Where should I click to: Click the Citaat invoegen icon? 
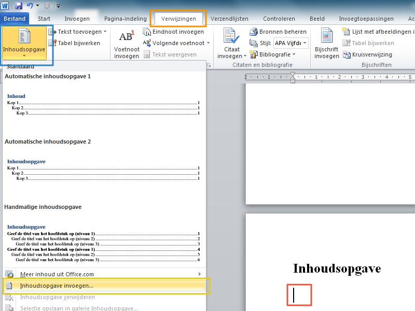click(x=230, y=37)
